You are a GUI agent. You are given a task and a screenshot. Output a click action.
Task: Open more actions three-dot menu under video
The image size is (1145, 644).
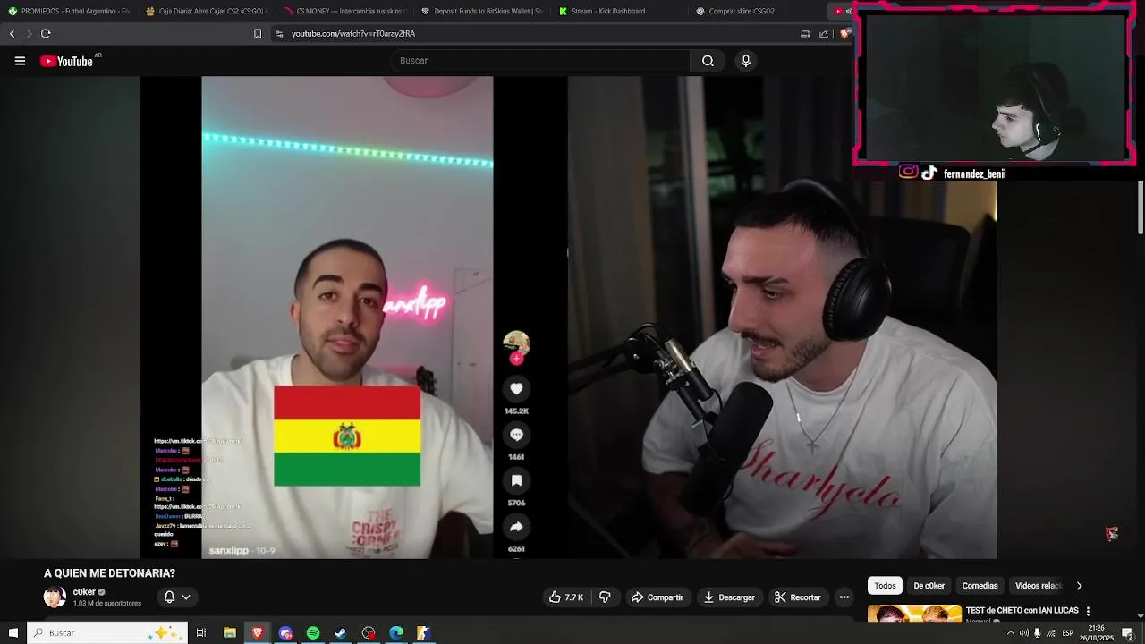tap(844, 597)
